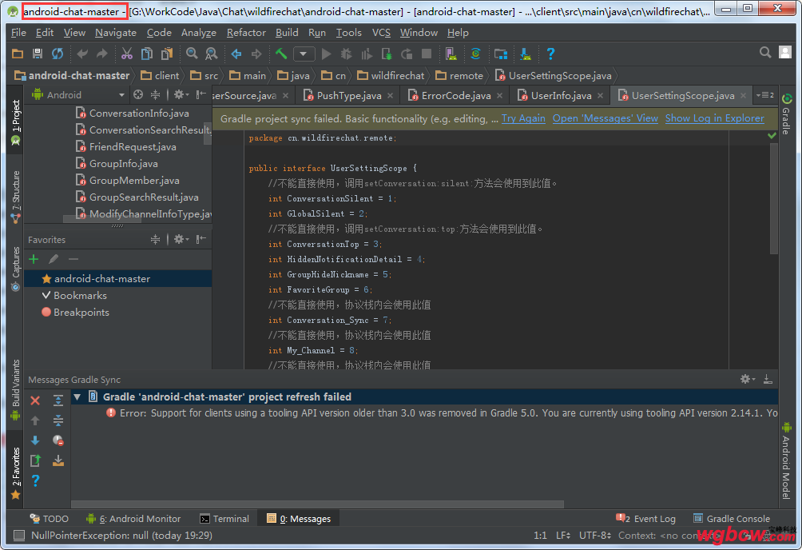The height and width of the screenshot is (550, 802).
Task: Click the Find magnifier icon
Action: pos(192,54)
